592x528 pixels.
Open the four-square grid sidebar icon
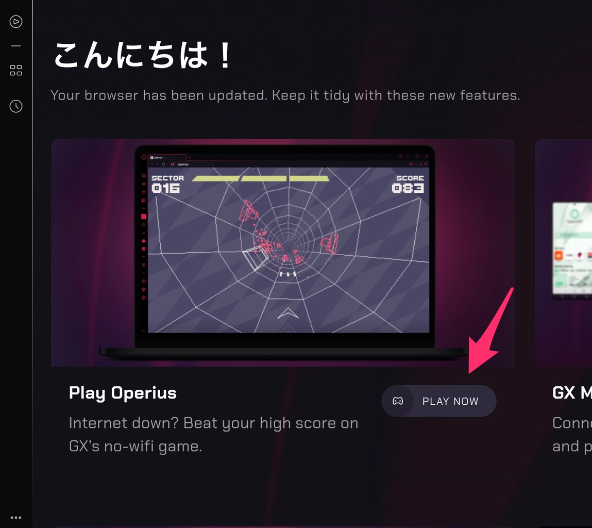(16, 70)
